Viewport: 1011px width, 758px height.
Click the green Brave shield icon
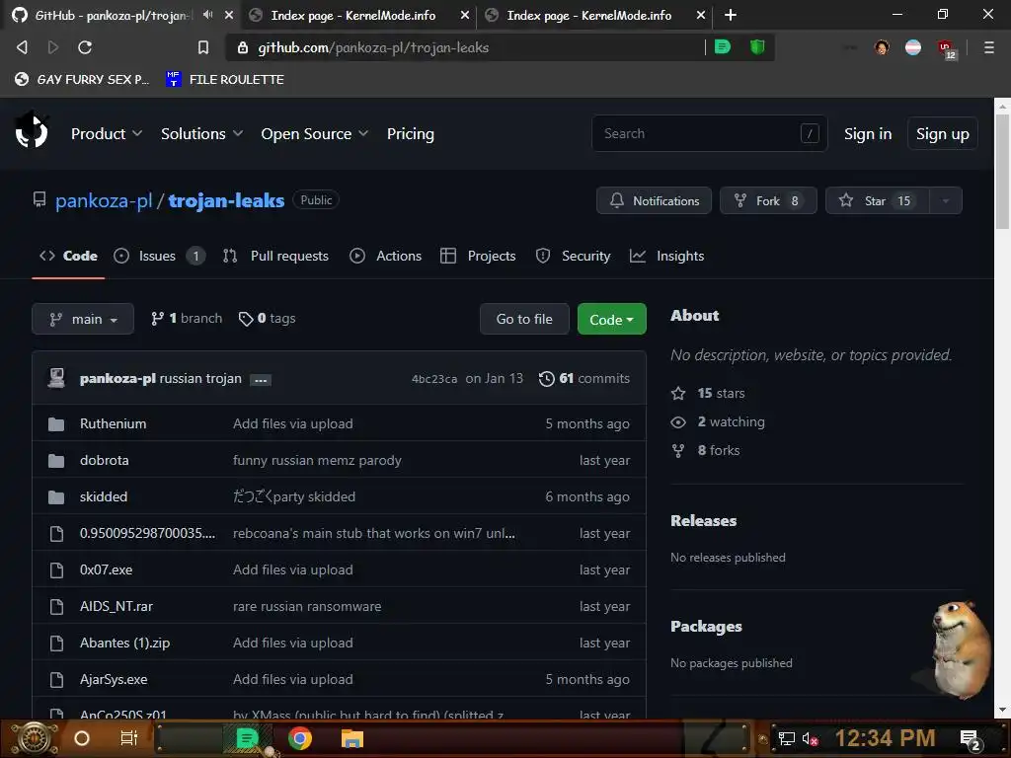[757, 47]
